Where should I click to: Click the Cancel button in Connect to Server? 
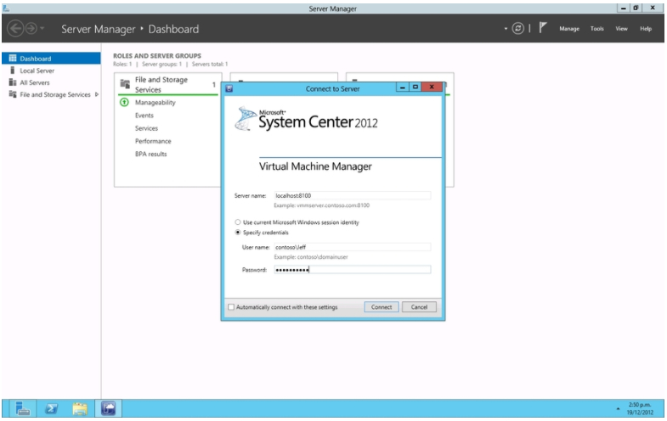point(419,306)
